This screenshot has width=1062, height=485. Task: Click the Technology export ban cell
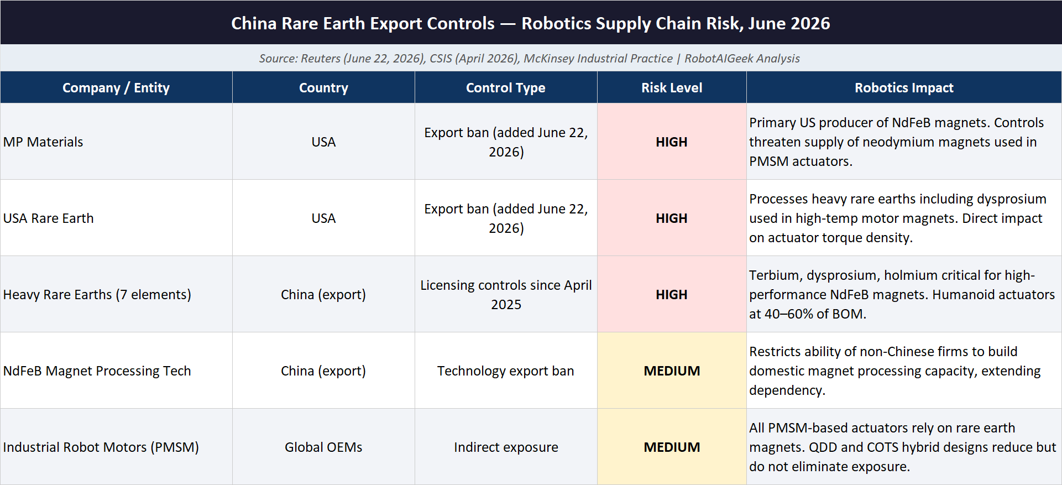pyautogui.click(x=506, y=371)
